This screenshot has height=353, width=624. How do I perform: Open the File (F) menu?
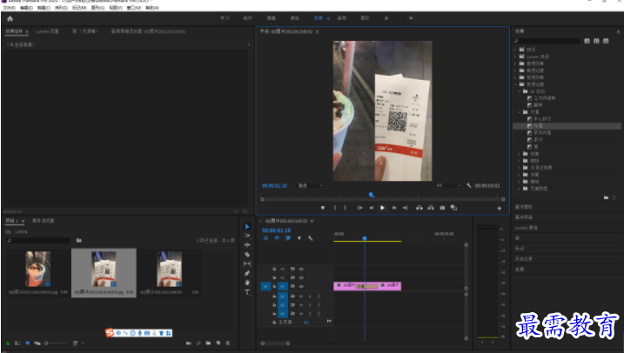[10, 8]
